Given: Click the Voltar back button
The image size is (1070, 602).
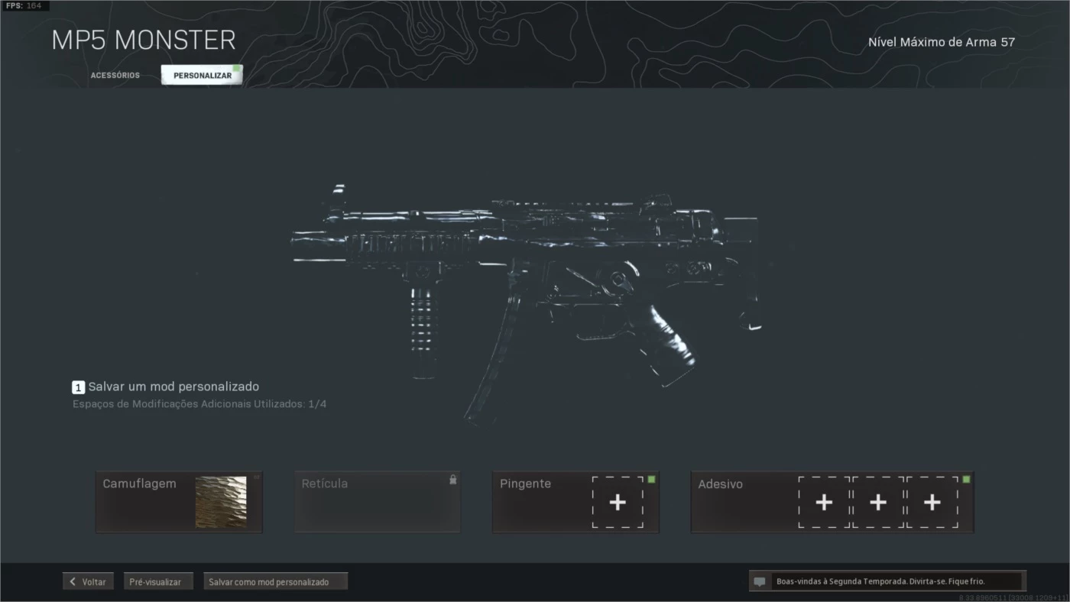Looking at the screenshot, I should [x=89, y=581].
